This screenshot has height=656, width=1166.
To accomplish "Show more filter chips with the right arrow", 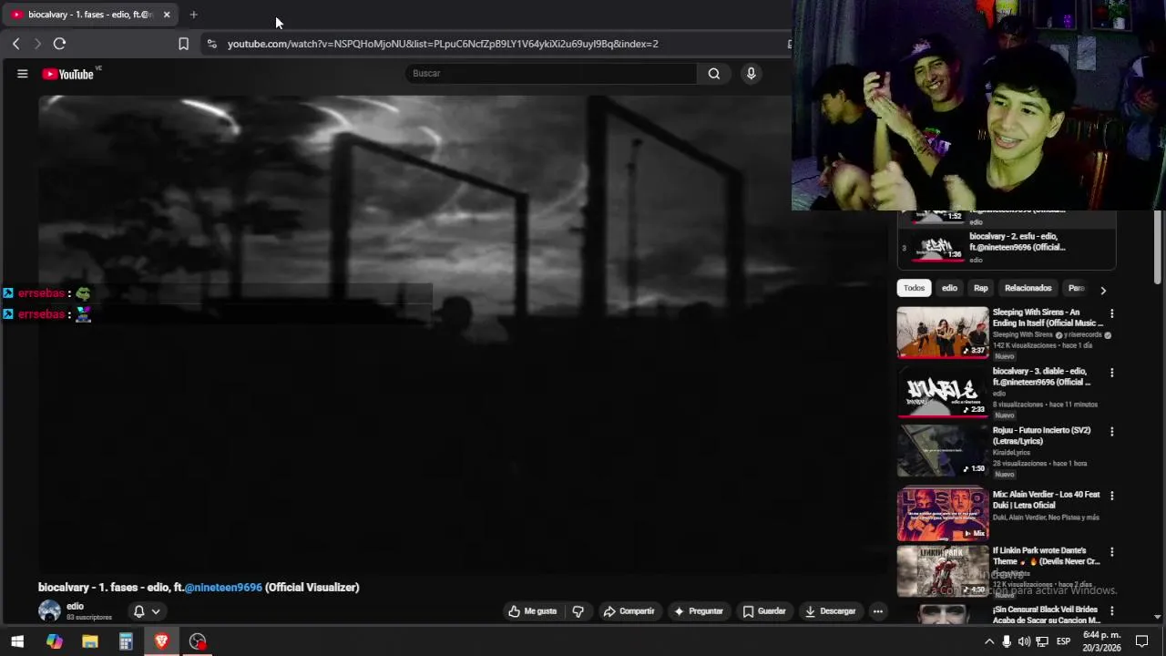I will [1103, 290].
